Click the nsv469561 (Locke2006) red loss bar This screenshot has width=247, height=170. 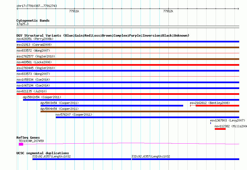pos(128,65)
